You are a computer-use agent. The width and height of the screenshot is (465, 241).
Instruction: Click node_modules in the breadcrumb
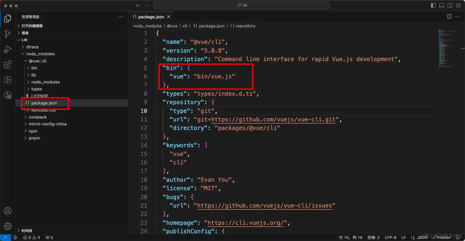[x=147, y=26]
